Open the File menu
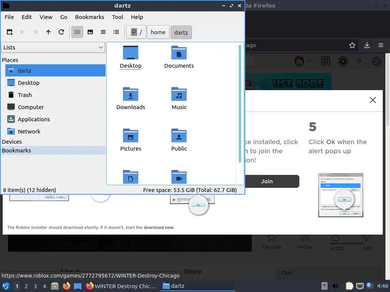 point(9,17)
